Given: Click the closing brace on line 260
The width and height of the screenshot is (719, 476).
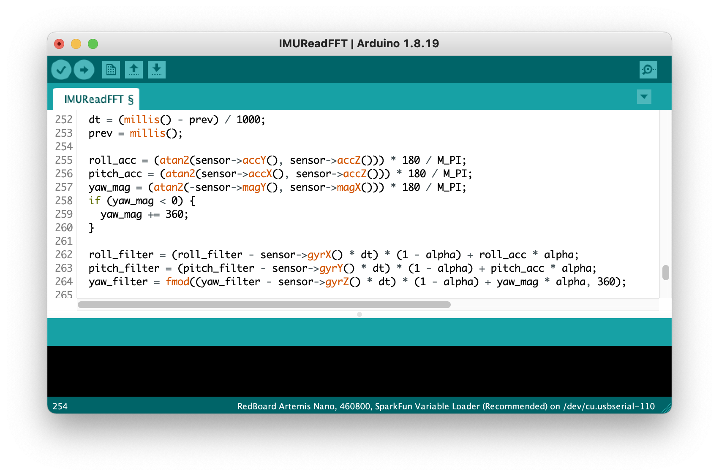Looking at the screenshot, I should [91, 228].
